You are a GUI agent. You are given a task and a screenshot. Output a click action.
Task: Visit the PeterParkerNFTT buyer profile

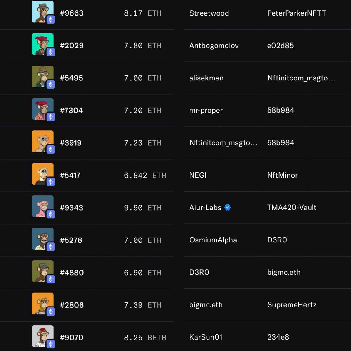[296, 13]
